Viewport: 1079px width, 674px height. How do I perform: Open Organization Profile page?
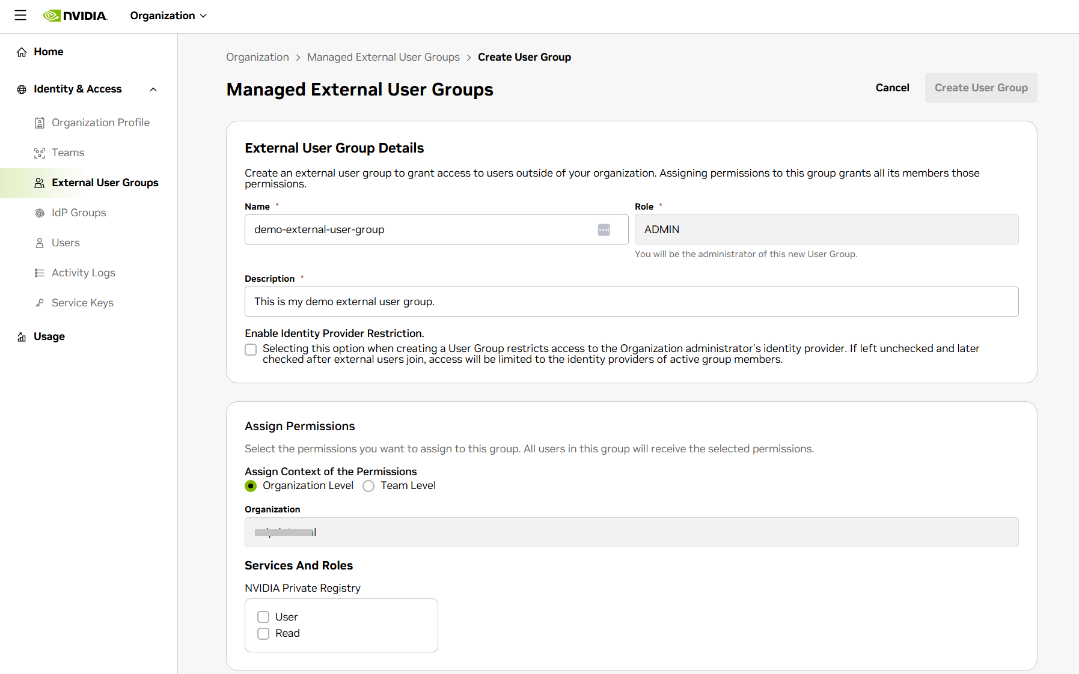pos(100,123)
